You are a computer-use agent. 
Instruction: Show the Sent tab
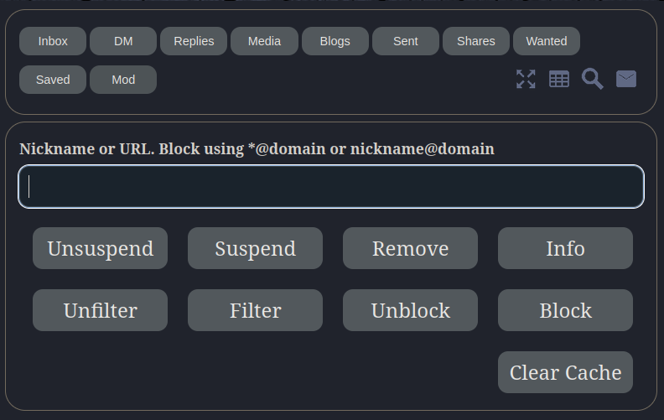point(406,41)
